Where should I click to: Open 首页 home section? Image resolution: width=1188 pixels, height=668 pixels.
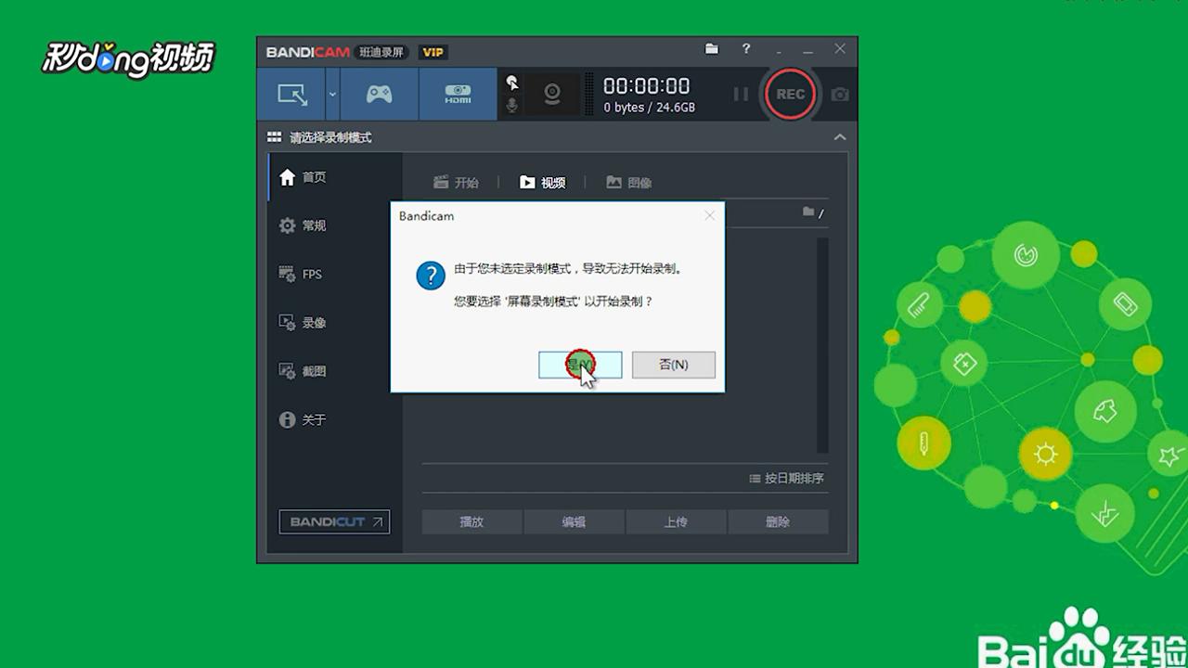[335, 177]
